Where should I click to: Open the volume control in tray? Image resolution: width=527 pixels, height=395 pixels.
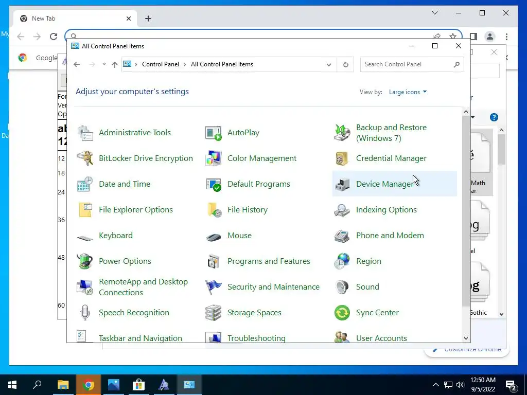tap(460, 385)
